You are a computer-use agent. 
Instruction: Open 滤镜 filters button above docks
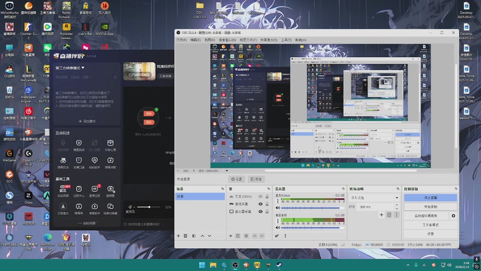(x=256, y=179)
